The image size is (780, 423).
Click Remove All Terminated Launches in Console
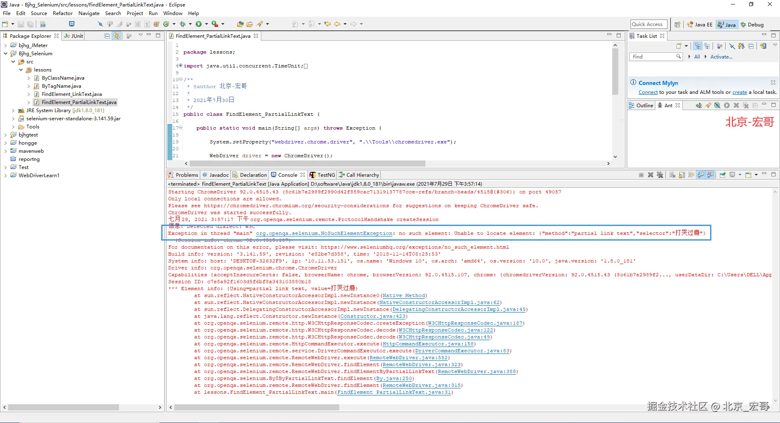click(660, 175)
